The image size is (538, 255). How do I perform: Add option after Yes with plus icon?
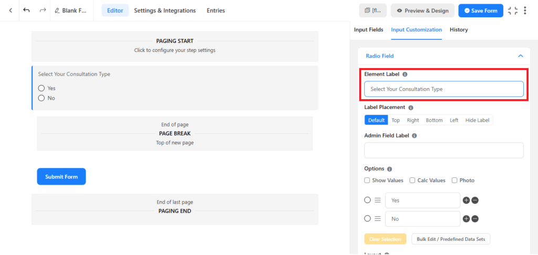coord(466,200)
